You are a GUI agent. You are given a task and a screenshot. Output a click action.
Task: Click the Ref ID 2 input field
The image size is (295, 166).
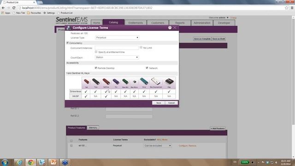click(129, 117)
